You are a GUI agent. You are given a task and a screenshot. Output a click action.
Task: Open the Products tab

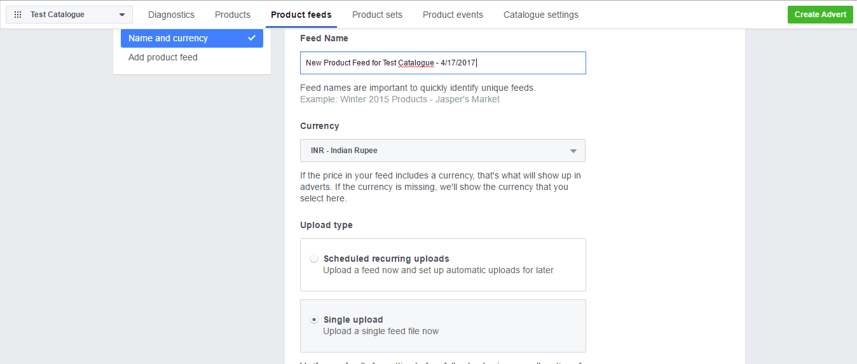pyautogui.click(x=233, y=15)
